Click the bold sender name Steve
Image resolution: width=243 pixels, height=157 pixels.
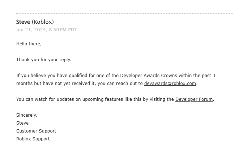(23, 22)
